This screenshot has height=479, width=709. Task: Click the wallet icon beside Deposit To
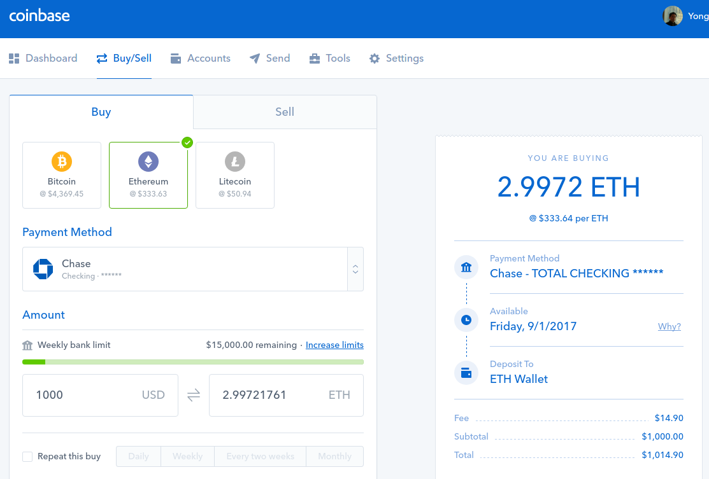[x=466, y=373]
